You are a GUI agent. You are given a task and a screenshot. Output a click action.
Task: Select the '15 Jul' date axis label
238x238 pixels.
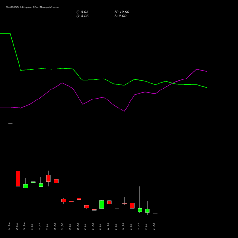(100, 227)
